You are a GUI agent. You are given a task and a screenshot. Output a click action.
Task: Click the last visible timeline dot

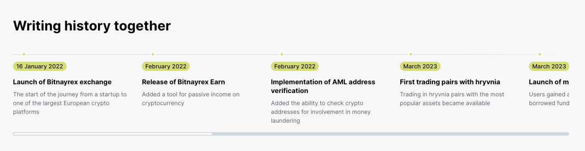[540, 54]
